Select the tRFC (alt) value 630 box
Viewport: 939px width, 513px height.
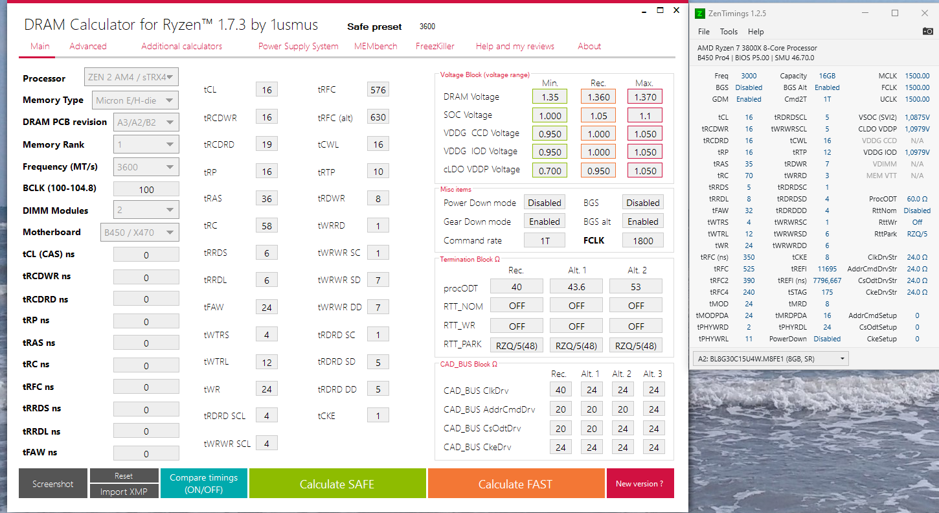tap(378, 117)
